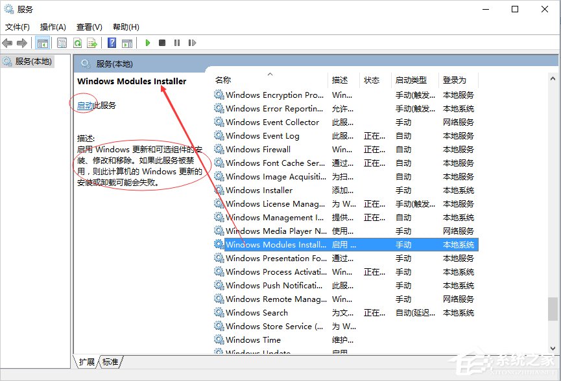Screen dimensions: 561x381
Task: Open help via the blue question mark icon
Action: coord(112,43)
